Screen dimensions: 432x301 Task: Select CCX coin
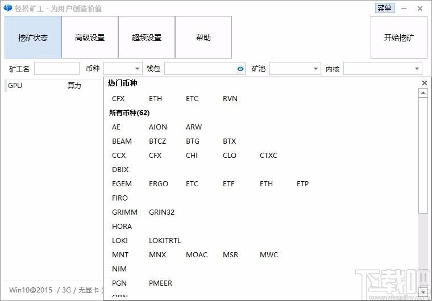coord(119,155)
